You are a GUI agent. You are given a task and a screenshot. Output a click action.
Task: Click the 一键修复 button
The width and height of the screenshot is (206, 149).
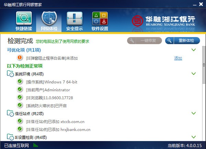(145, 41)
